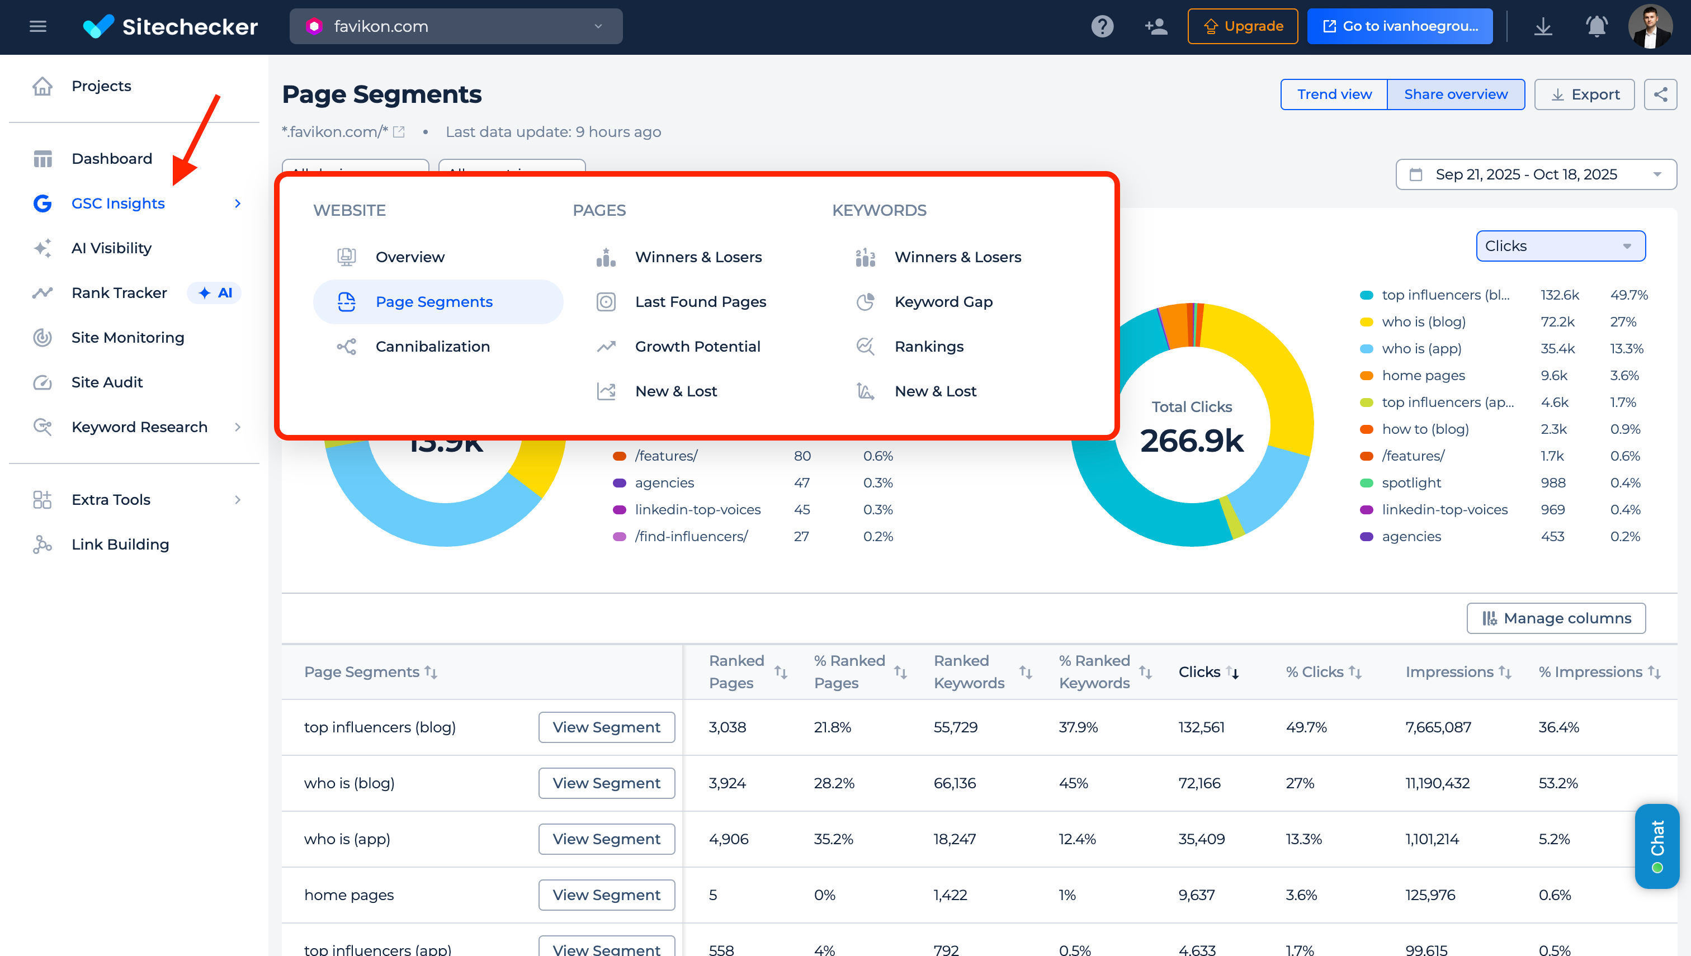1691x956 pixels.
Task: Open the external link icon beside favikon.com
Action: (399, 132)
